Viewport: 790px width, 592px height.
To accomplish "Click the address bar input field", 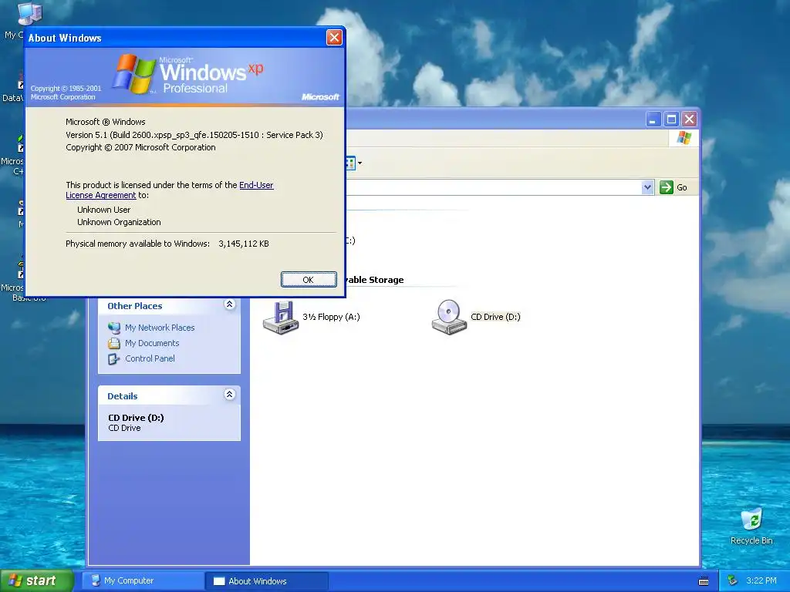I will (x=494, y=187).
